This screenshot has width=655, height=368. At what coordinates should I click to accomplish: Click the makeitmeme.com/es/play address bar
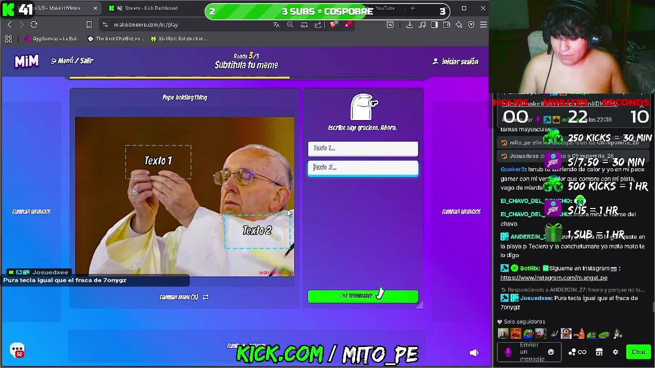click(x=146, y=25)
